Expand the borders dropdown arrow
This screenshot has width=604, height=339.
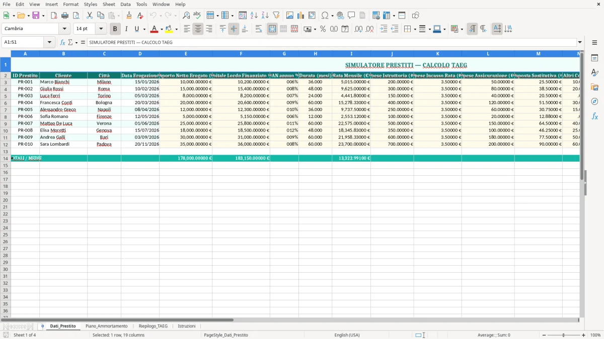(415, 29)
